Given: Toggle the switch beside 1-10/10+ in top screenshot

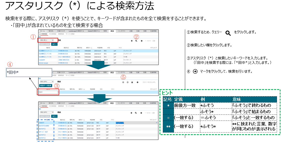Looking at the screenshot, I should pyautogui.click(x=154, y=41).
